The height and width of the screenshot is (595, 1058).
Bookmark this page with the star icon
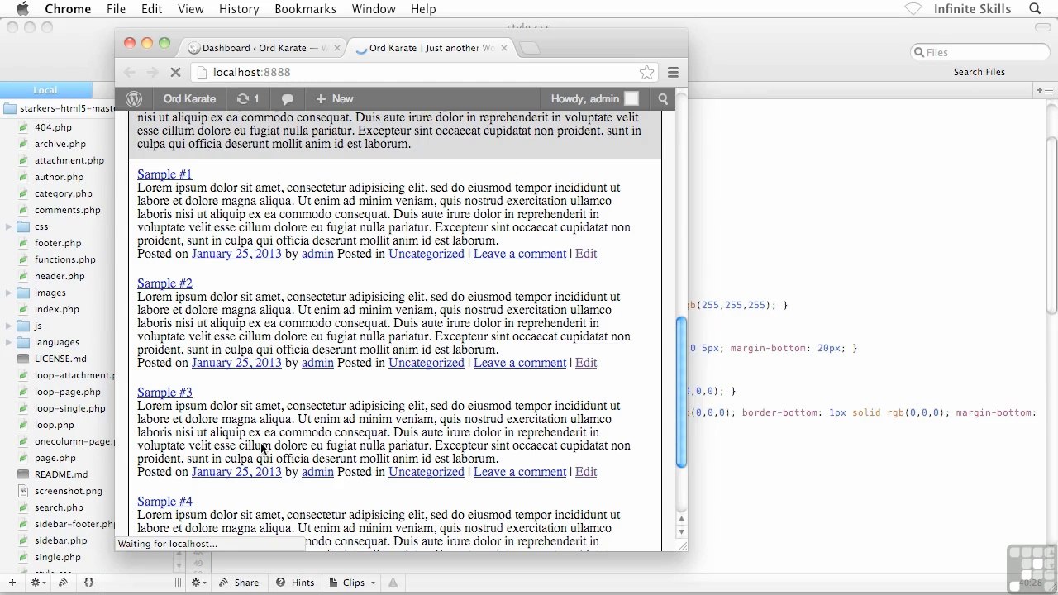[x=646, y=73]
